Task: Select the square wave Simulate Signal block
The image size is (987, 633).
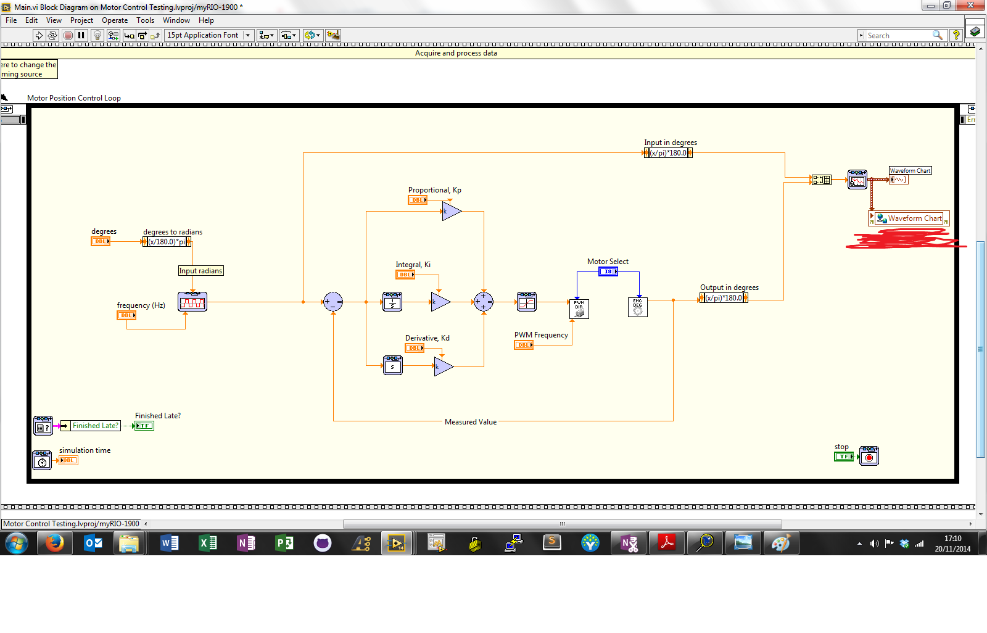Action: [x=192, y=302]
